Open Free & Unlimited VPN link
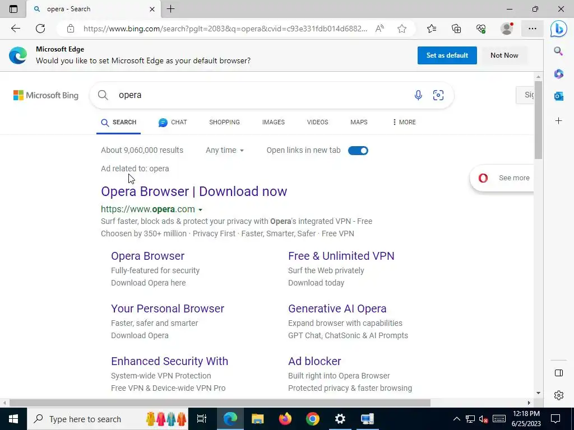 click(x=341, y=256)
